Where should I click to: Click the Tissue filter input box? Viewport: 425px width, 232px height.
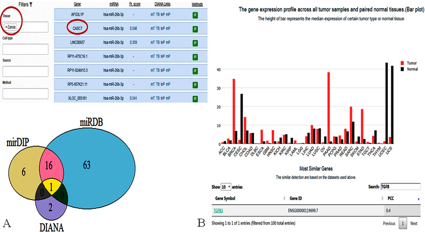point(26,27)
